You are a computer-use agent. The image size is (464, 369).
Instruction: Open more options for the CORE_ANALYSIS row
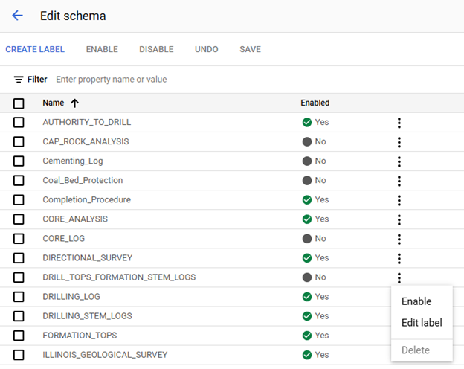399,219
